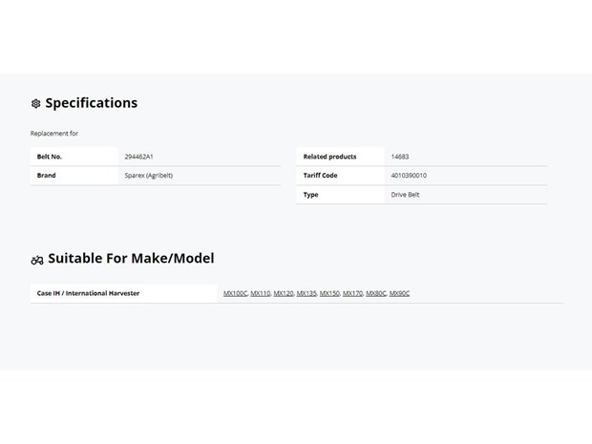Select the MX135 model link
The image size is (592, 444).
[307, 293]
